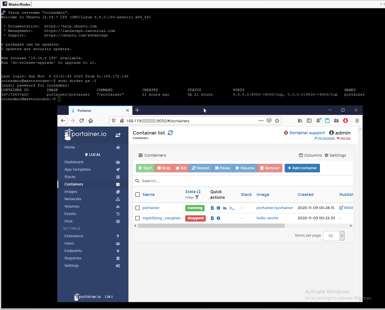Check the portainer container row checkbox
Screen dimensions: 385x310
coord(138,208)
